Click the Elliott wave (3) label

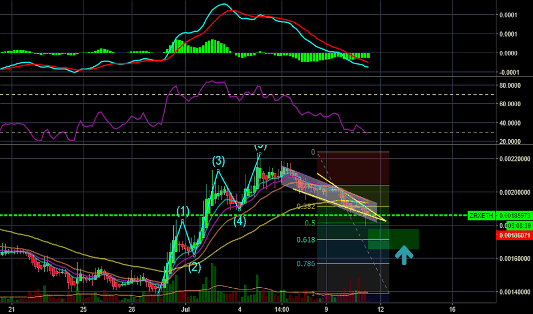pos(218,161)
